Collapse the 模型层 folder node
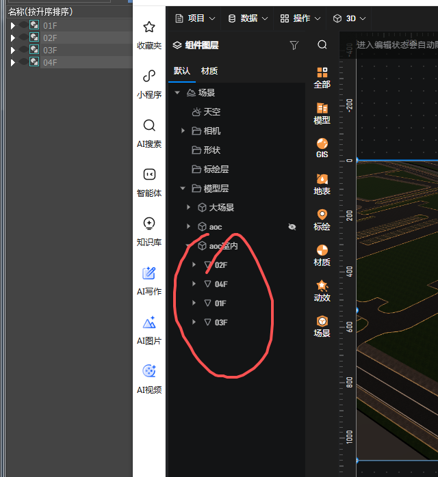The image size is (438, 477). tap(183, 188)
